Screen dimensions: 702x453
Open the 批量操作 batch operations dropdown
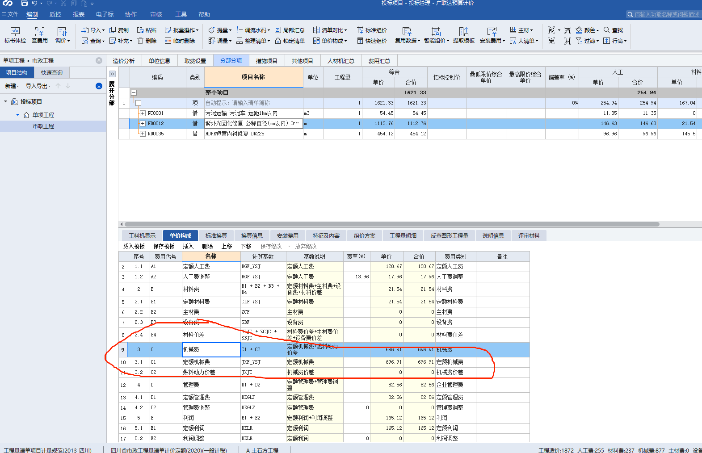[x=181, y=30]
